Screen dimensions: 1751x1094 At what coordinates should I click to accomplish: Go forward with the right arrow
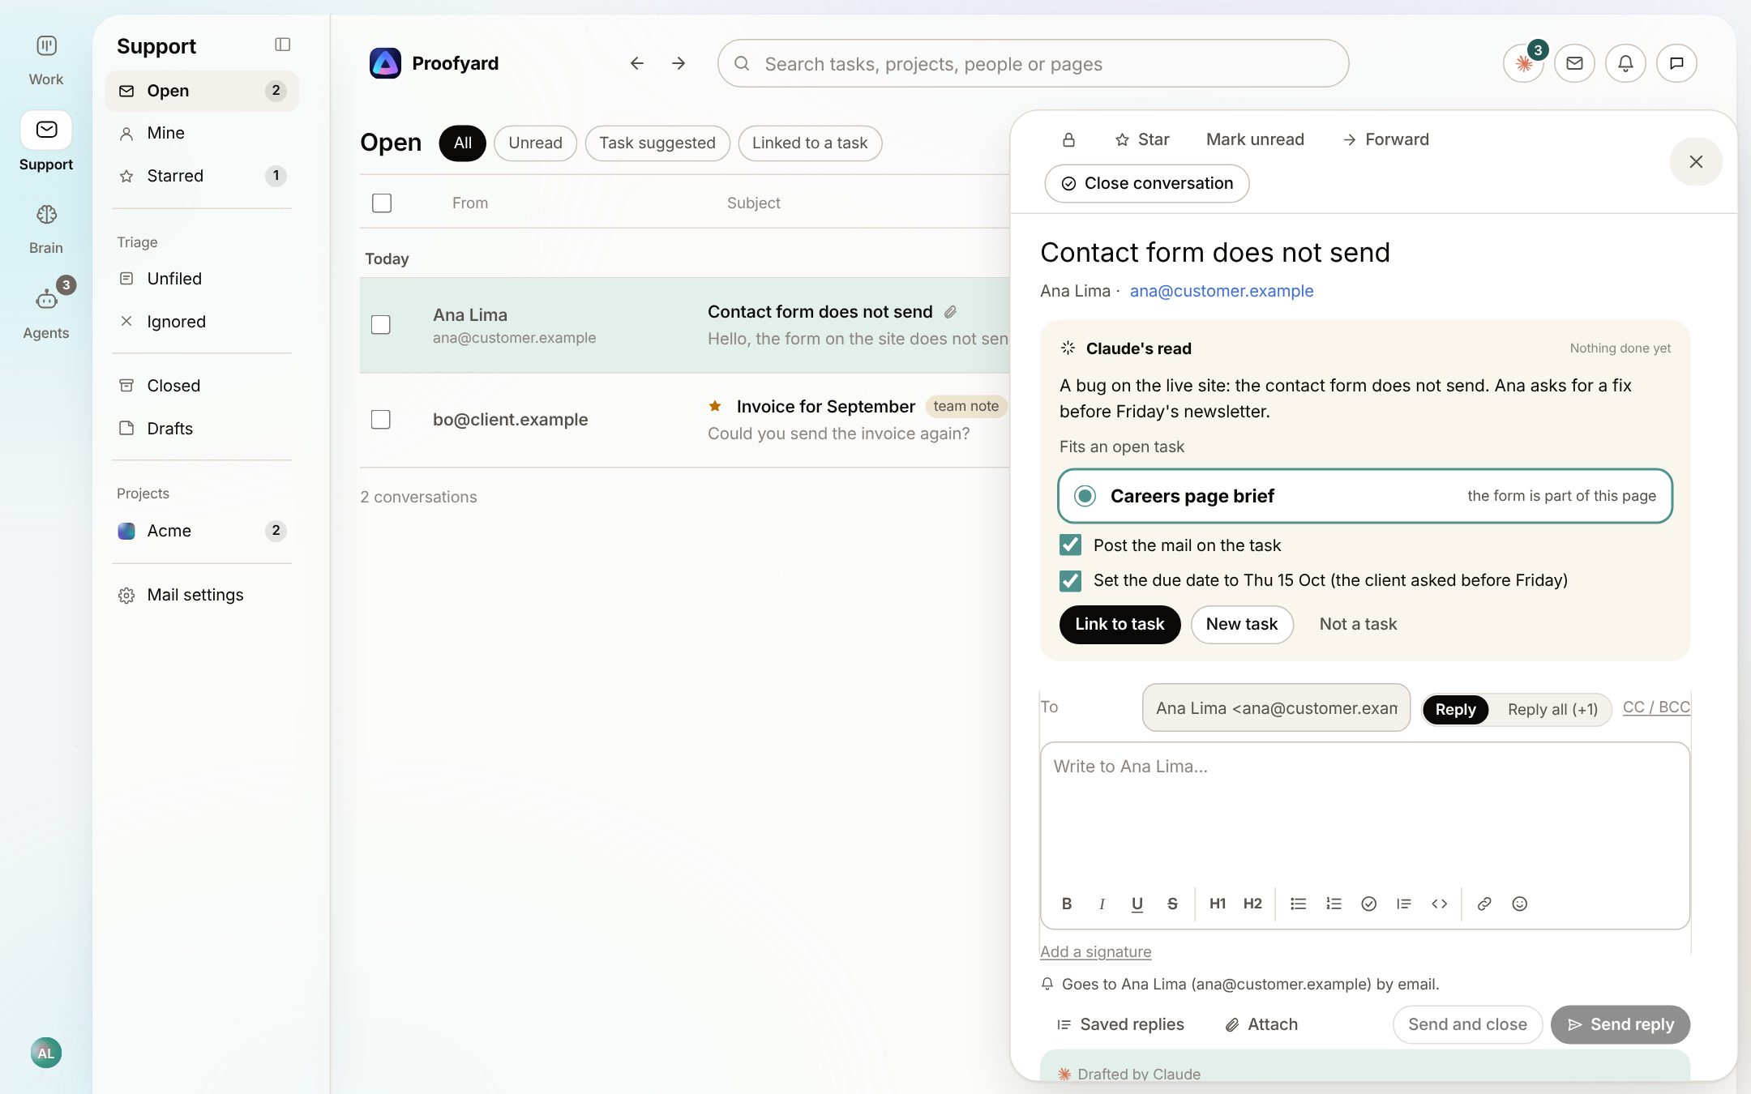point(679,63)
